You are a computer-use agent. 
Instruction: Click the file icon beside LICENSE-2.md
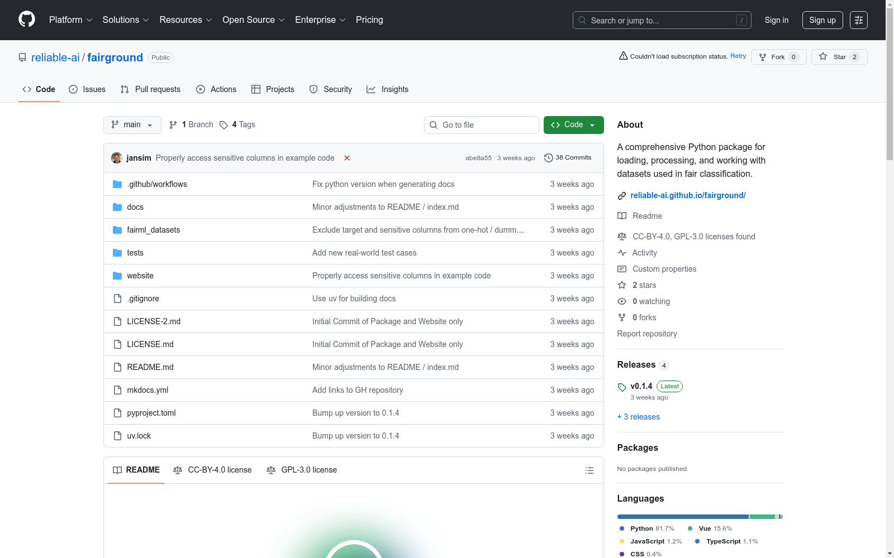click(x=117, y=321)
